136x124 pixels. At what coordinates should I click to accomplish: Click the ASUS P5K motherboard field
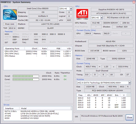point(111,41)
